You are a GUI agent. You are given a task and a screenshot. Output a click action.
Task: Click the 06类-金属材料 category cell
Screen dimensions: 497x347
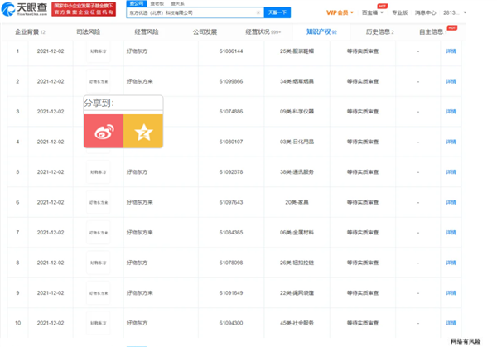297,233
